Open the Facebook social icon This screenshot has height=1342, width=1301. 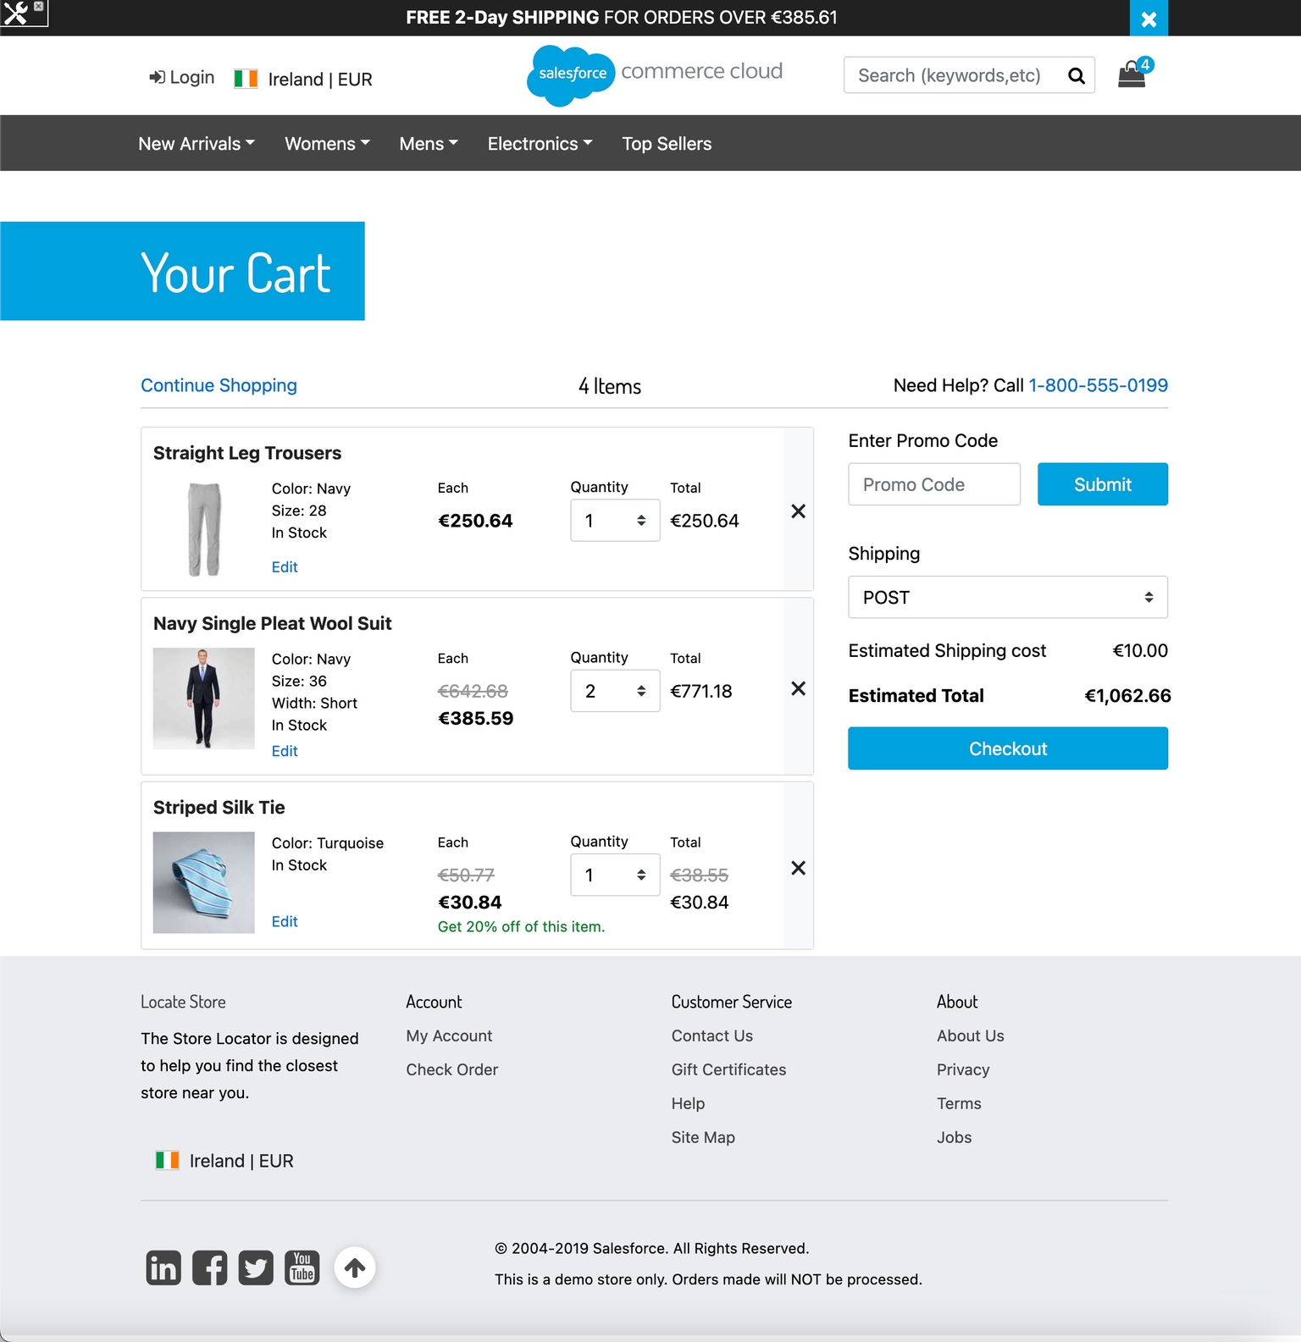point(209,1267)
